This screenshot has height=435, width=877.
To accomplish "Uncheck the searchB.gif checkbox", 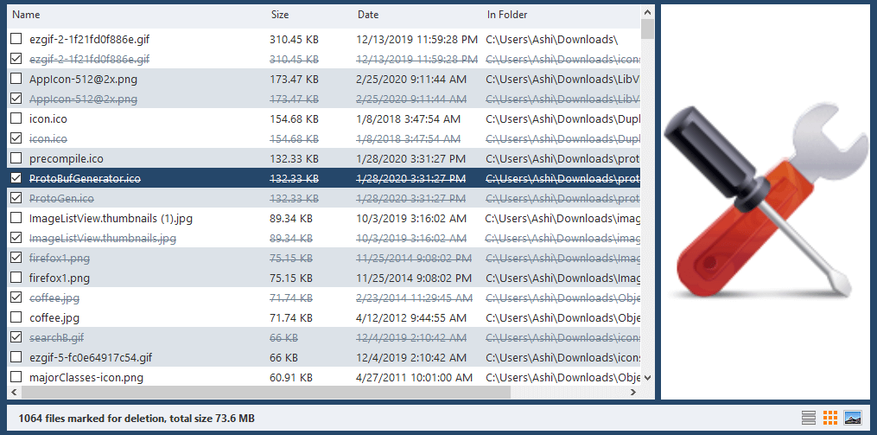I will point(16,337).
